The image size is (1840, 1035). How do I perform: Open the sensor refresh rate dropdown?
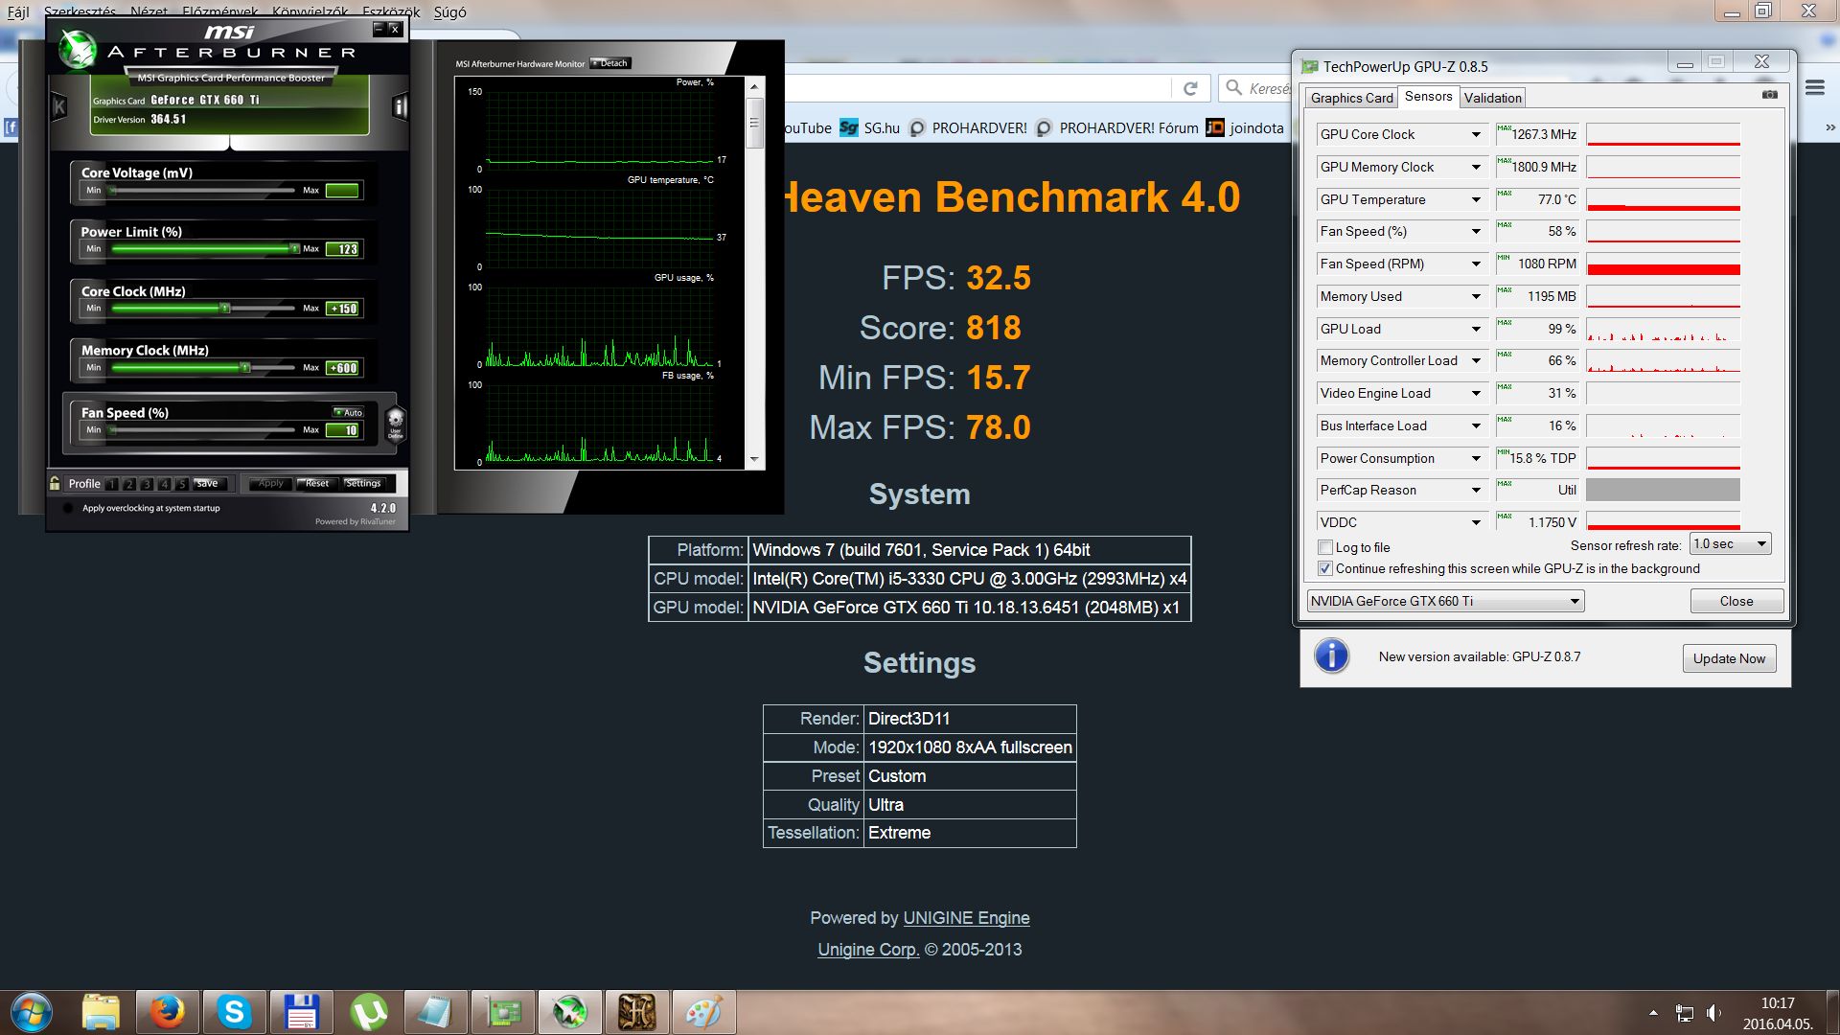1730,544
